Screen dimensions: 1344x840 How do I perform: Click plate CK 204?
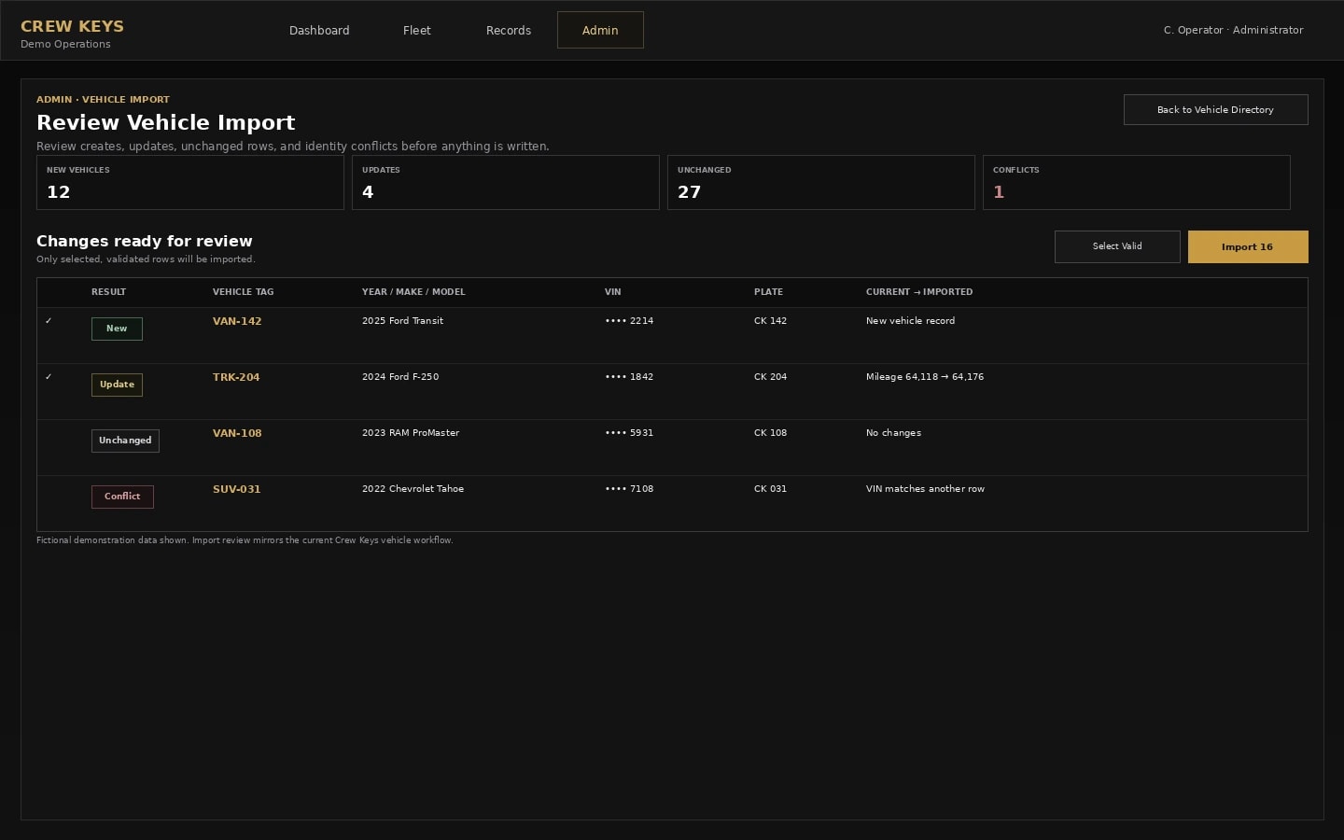click(770, 377)
